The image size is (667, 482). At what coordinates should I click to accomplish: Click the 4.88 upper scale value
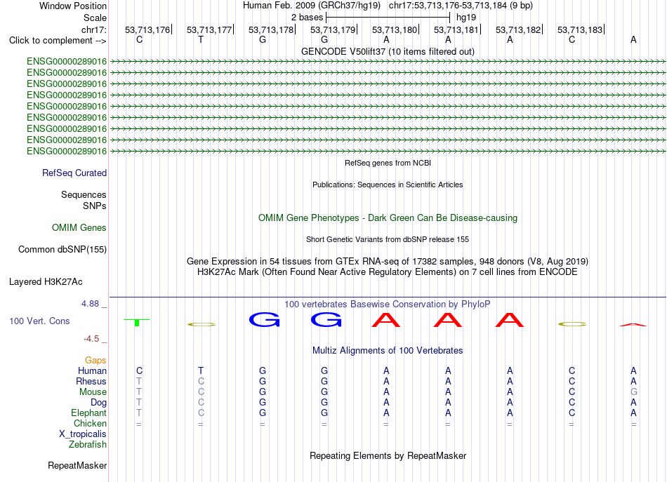90,304
